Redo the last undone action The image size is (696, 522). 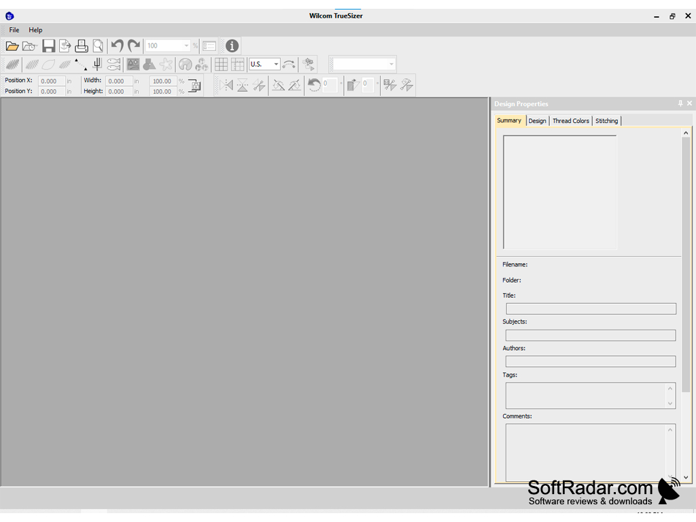(x=134, y=46)
